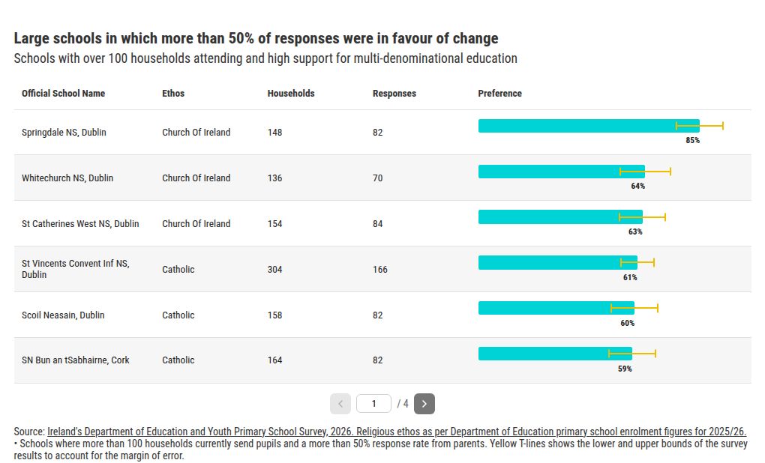Click the page number input field

(x=373, y=404)
